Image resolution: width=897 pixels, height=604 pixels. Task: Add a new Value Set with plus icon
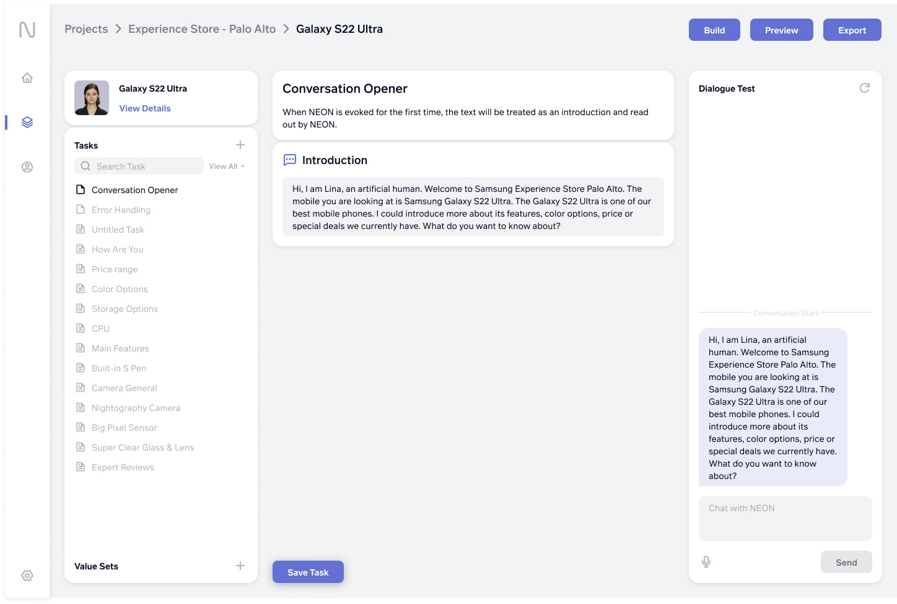[240, 566]
